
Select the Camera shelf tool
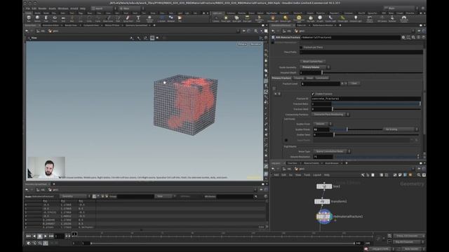[x=215, y=19]
